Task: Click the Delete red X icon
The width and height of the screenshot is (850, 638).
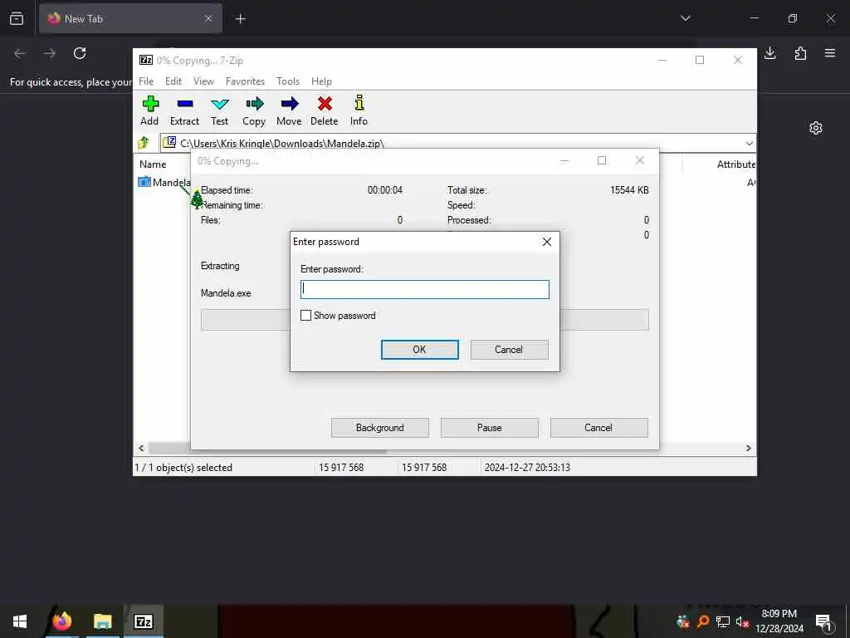Action: coord(325,104)
